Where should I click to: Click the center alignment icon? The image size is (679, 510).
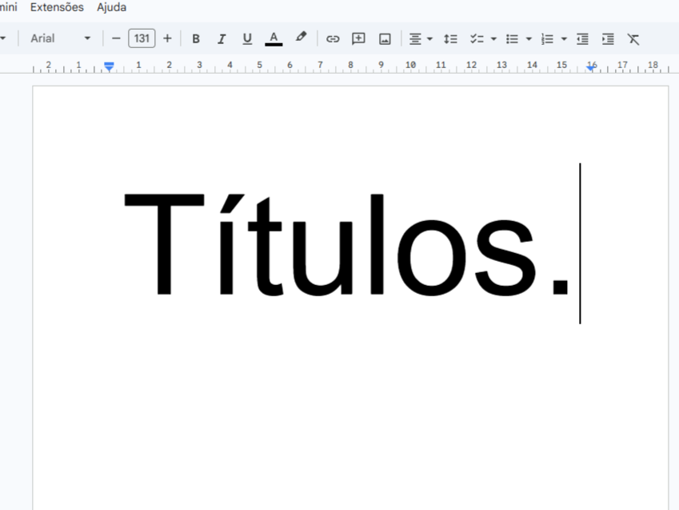pyautogui.click(x=415, y=39)
